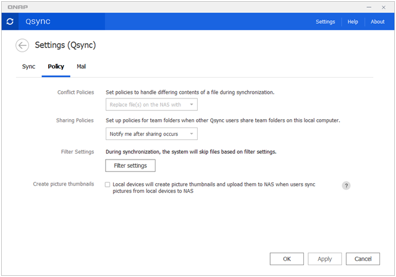This screenshot has width=396, height=277.
Task: Click the Filter Settings label
Action: click(78, 152)
